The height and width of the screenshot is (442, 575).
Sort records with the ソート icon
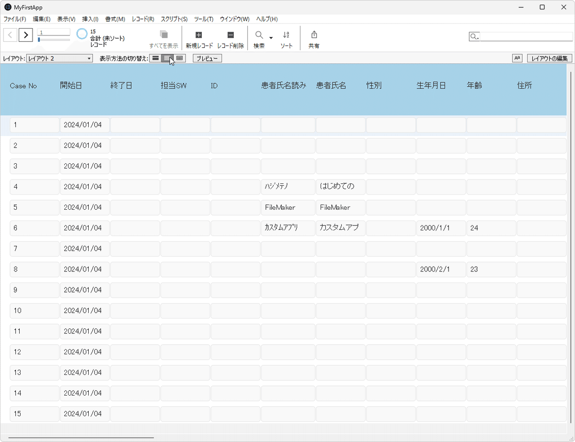coord(286,35)
